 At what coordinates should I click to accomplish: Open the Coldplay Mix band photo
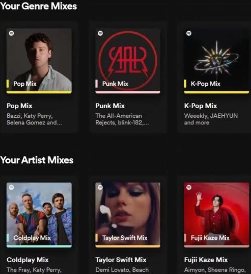[x=39, y=215]
